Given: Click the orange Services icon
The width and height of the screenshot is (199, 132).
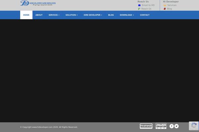Looking at the screenshot, I should click(x=165, y=5).
